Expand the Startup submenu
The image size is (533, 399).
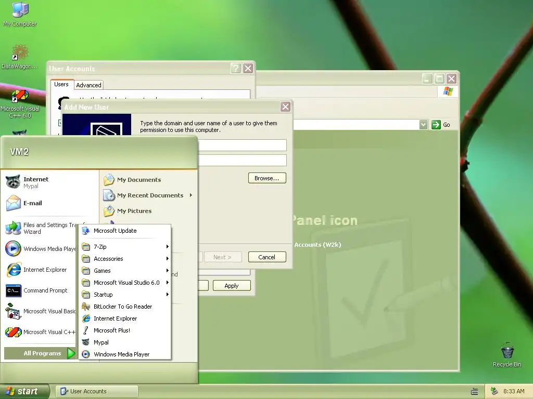tap(125, 295)
